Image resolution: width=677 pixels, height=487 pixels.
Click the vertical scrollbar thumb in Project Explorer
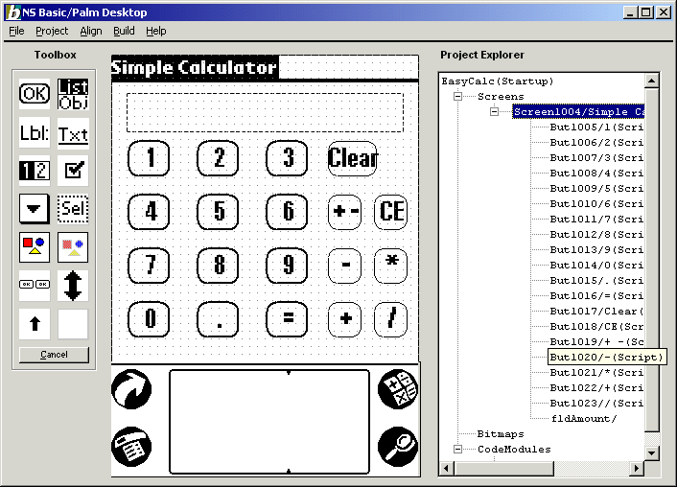[x=652, y=260]
